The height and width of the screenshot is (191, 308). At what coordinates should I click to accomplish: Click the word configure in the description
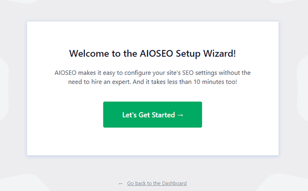click(x=138, y=73)
